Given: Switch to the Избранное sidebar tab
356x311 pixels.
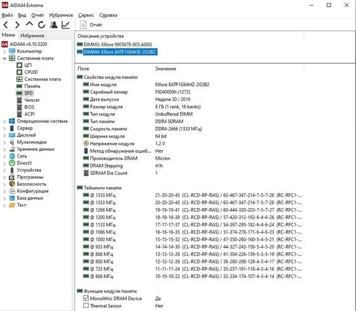Looking at the screenshot, I should click(32, 36).
